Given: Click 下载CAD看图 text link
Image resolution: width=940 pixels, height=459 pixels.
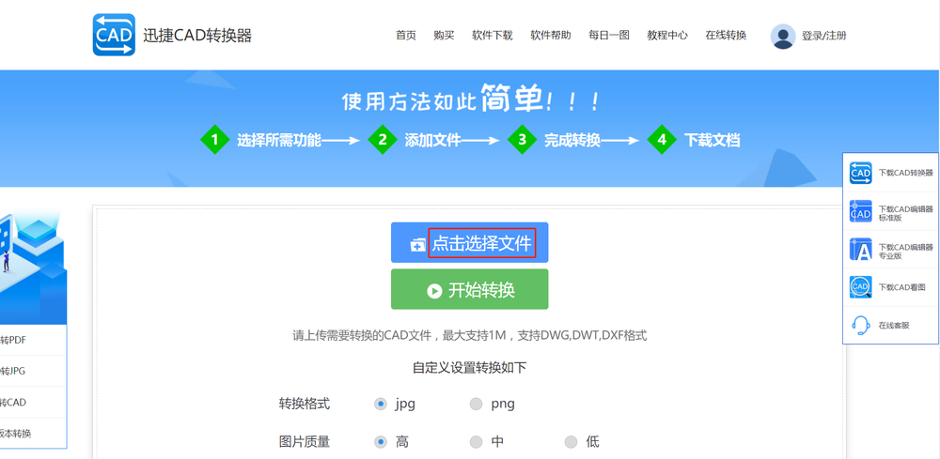Looking at the screenshot, I should pos(901,287).
